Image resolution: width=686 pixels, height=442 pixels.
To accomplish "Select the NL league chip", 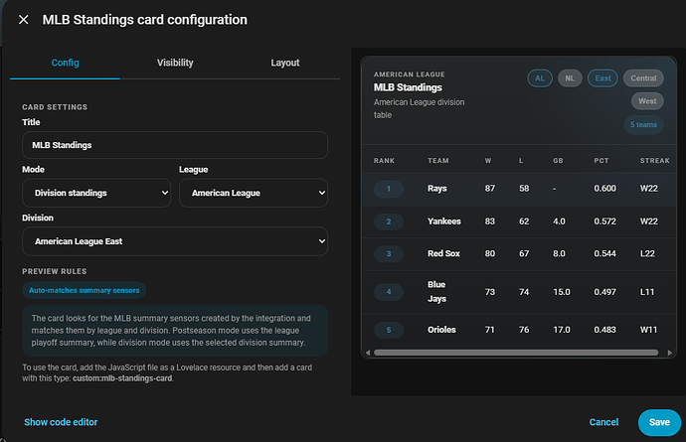I will [x=570, y=78].
